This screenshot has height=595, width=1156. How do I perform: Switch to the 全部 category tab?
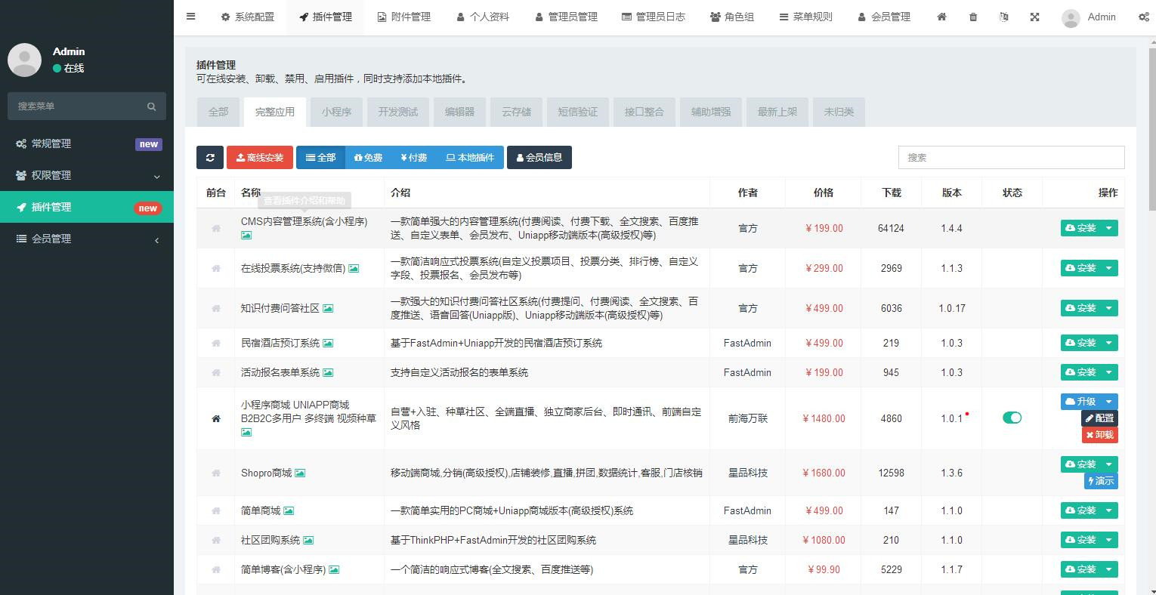click(x=218, y=112)
